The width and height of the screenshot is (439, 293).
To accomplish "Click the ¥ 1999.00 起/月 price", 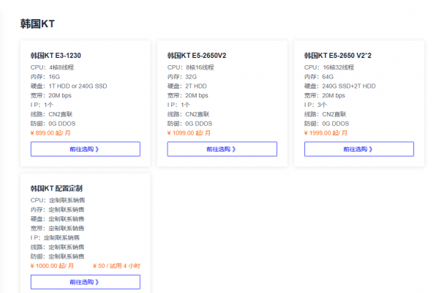I will point(326,133).
